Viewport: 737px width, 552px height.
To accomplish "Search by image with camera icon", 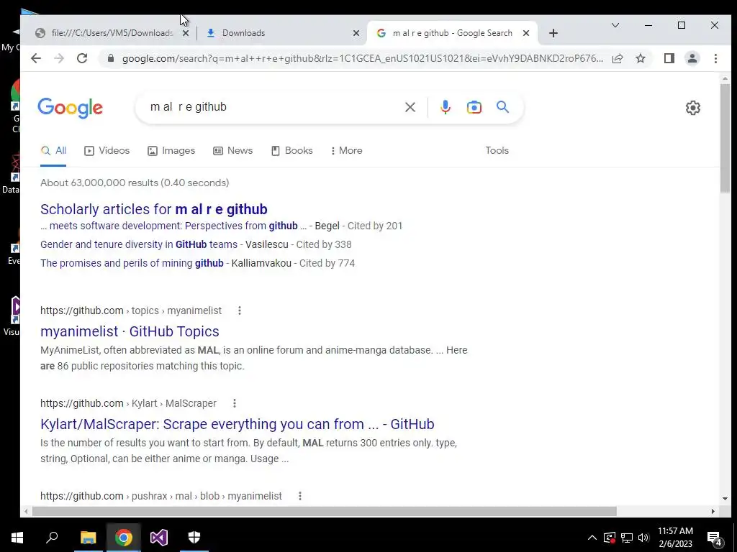I will click(x=474, y=107).
